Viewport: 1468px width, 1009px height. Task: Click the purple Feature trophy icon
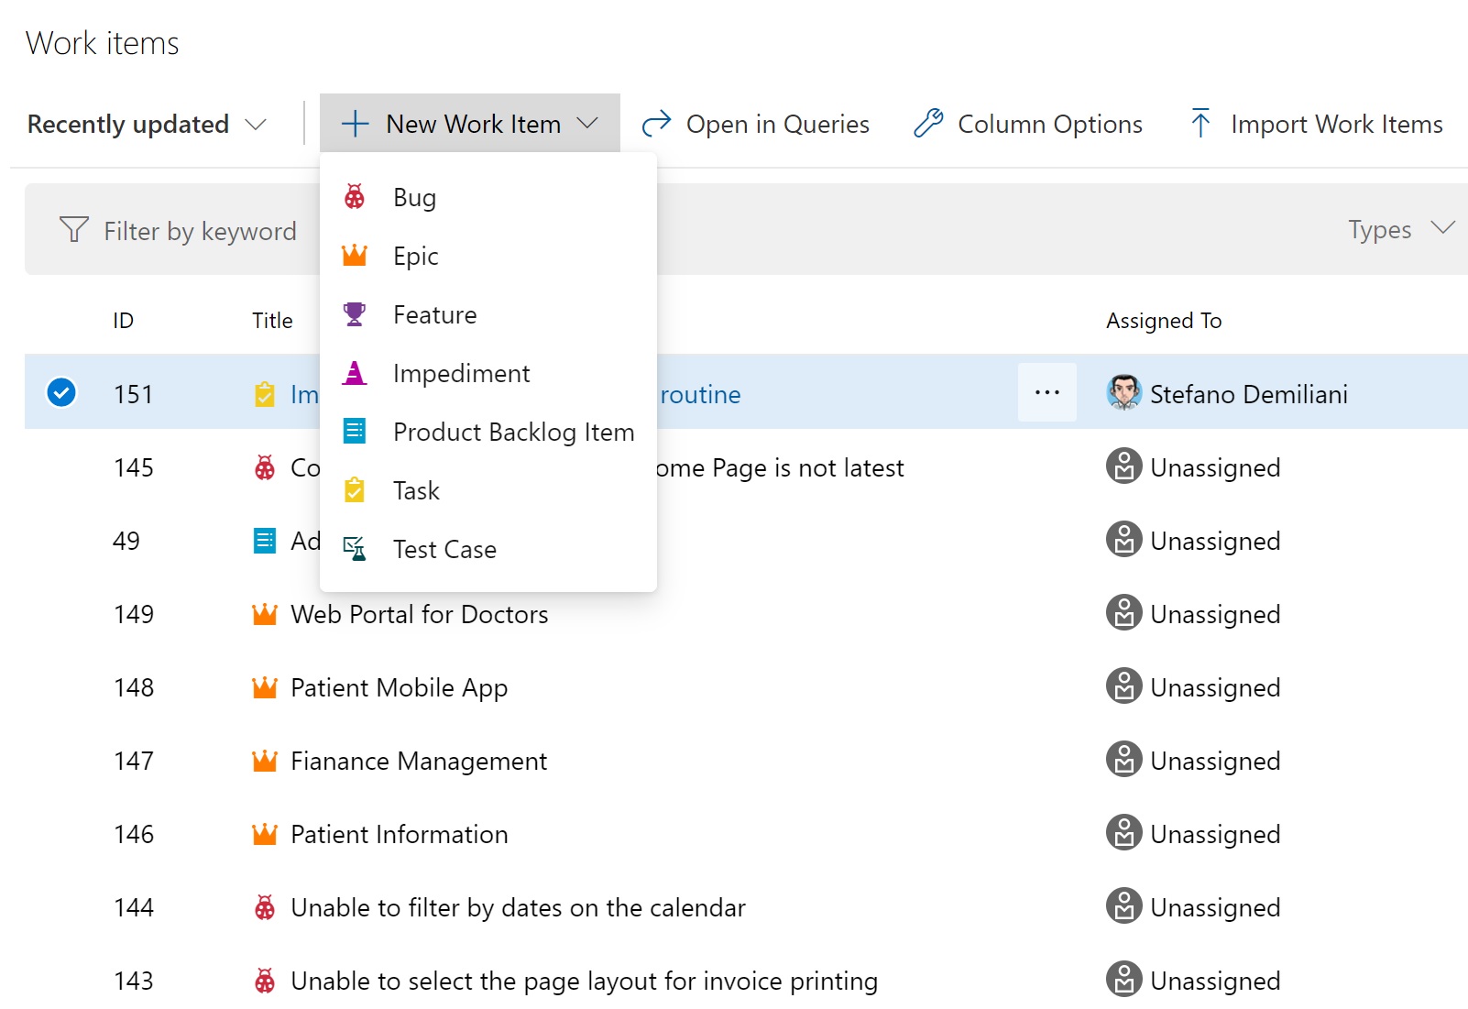[355, 314]
